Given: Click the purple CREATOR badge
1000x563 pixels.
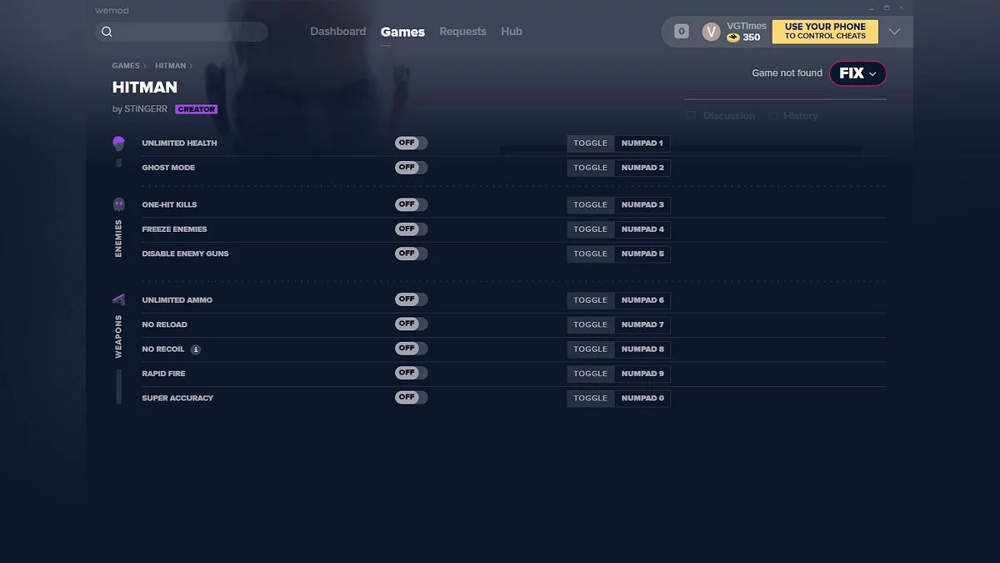Looking at the screenshot, I should [196, 109].
